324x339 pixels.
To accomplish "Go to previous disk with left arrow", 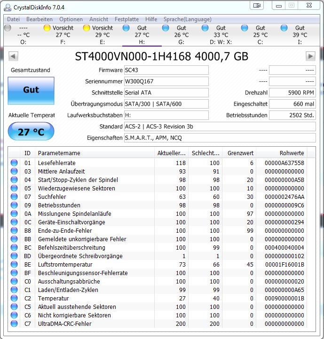I will 13,56.
